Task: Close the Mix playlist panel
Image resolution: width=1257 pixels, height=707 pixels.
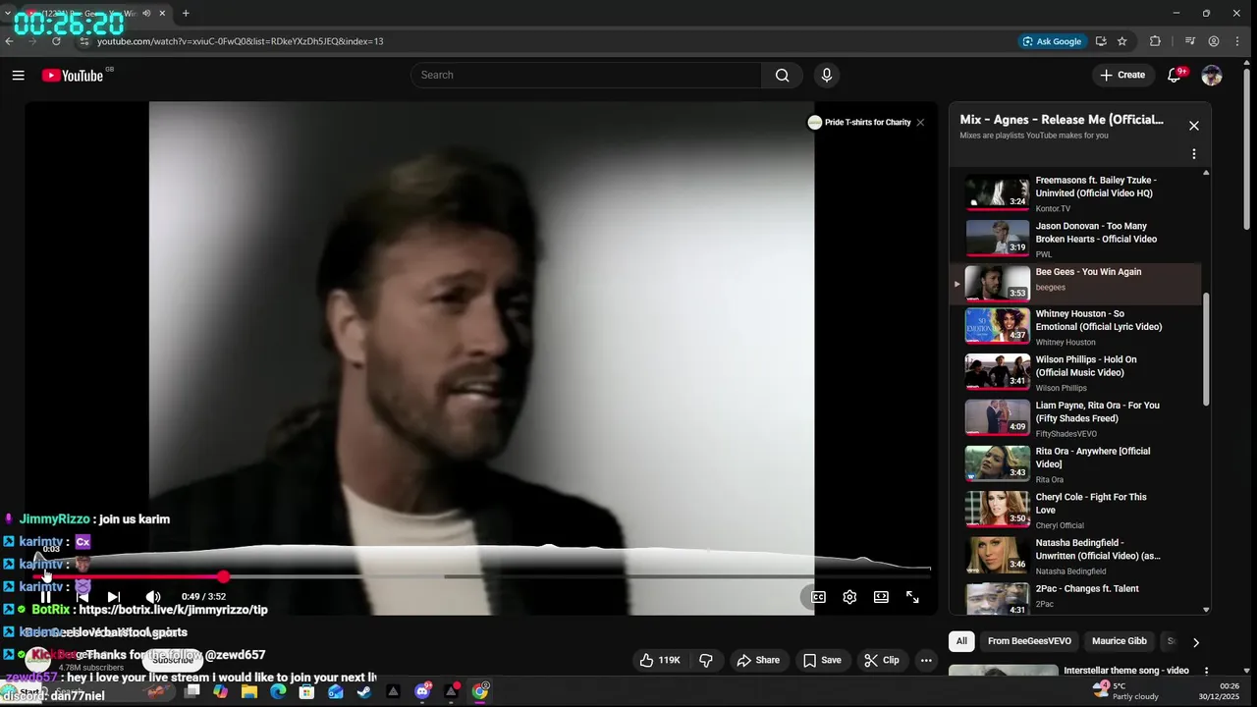Action: (1194, 126)
